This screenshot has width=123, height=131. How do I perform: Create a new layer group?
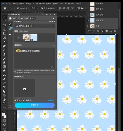[107, 31]
